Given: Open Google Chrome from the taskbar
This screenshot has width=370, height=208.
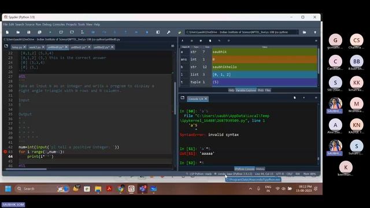Looking at the screenshot, I should 121,189.
